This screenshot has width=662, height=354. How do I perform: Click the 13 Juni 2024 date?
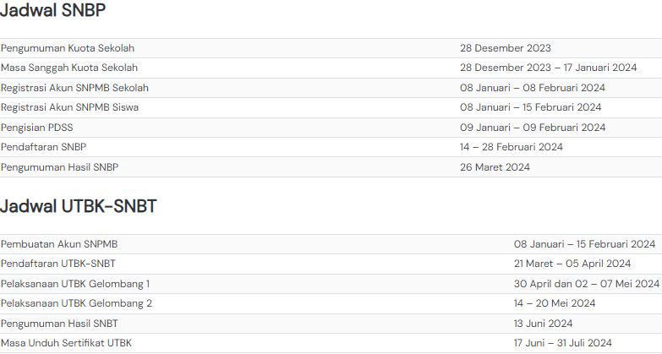point(543,324)
